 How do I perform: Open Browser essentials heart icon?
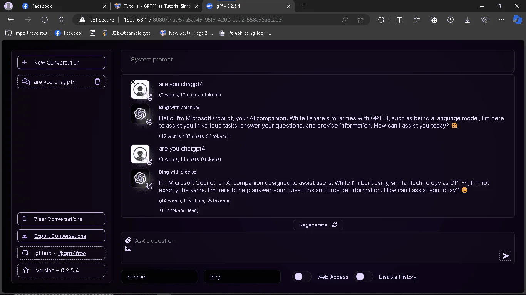(x=484, y=20)
